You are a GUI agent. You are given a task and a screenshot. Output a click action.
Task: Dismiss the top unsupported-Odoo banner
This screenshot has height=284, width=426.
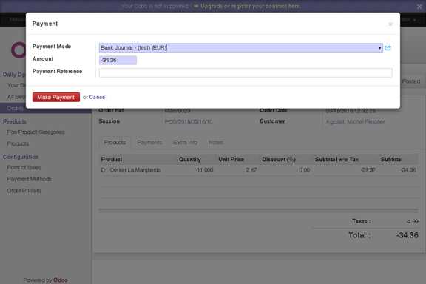click(x=419, y=7)
